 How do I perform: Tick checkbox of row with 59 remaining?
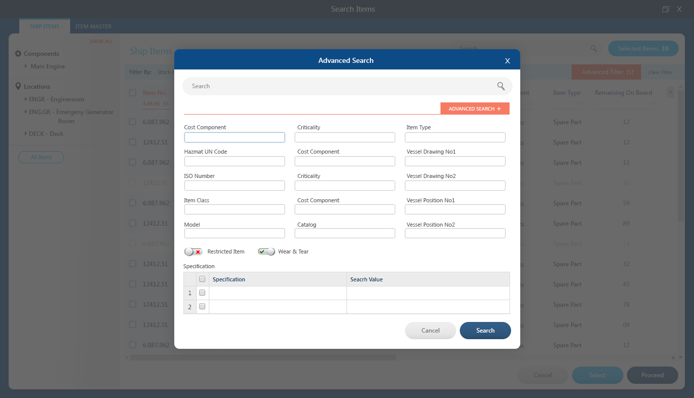(133, 203)
